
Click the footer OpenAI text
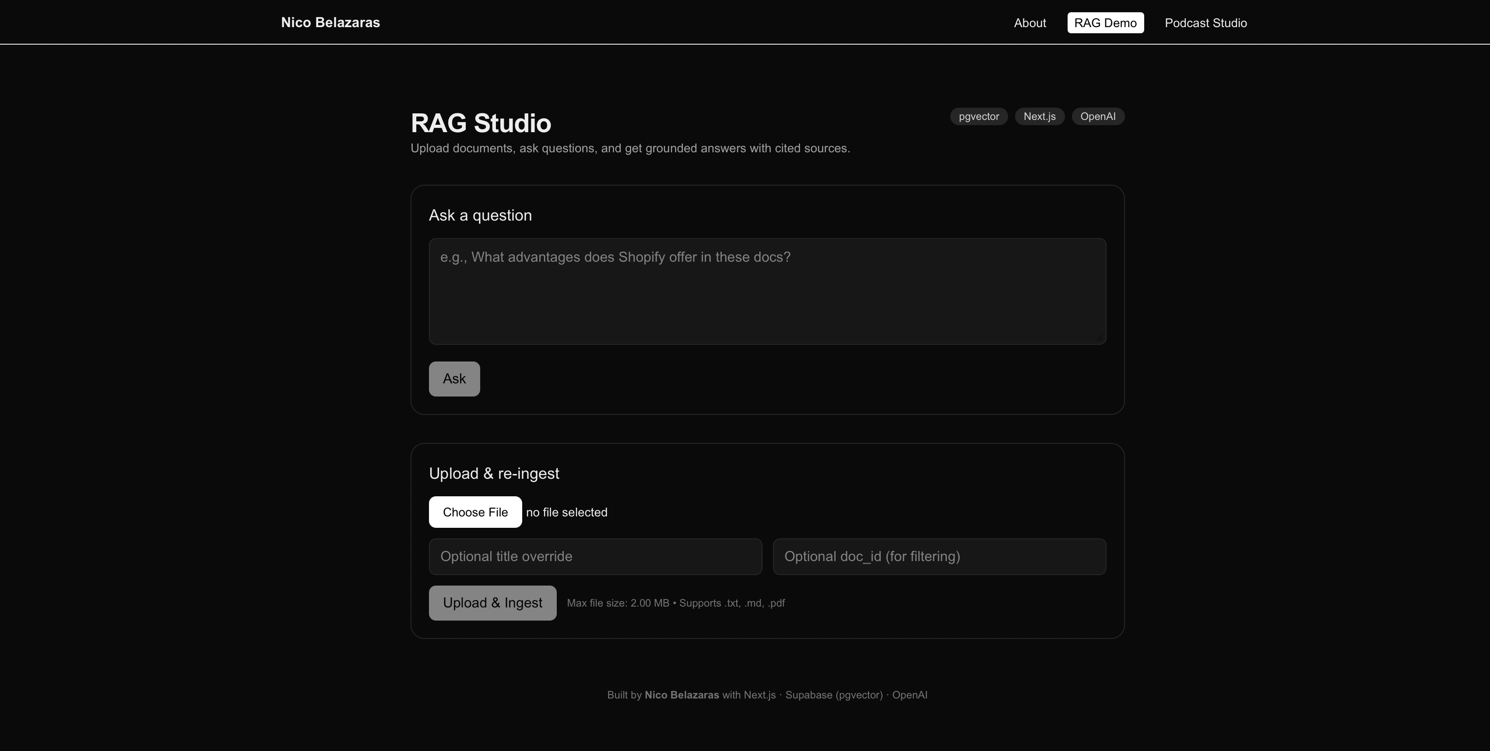pyautogui.click(x=910, y=695)
